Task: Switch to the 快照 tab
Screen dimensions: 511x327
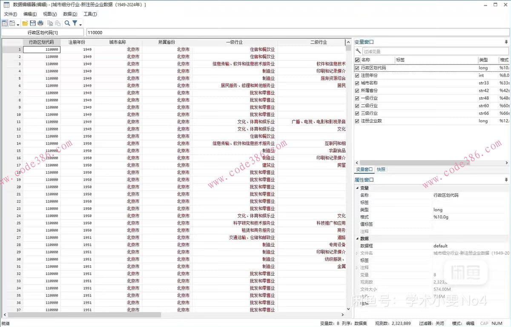Action: tap(381, 169)
